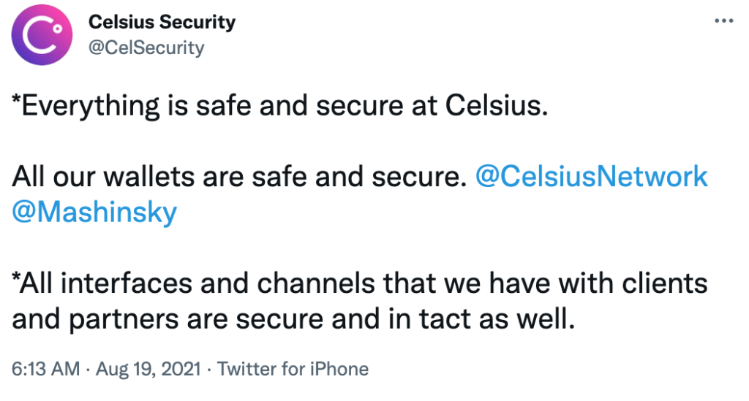
Task: Click the Aug 19, 2021 date
Action: click(148, 369)
